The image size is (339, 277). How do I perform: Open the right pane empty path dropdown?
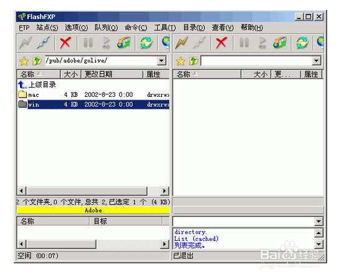click(x=317, y=61)
